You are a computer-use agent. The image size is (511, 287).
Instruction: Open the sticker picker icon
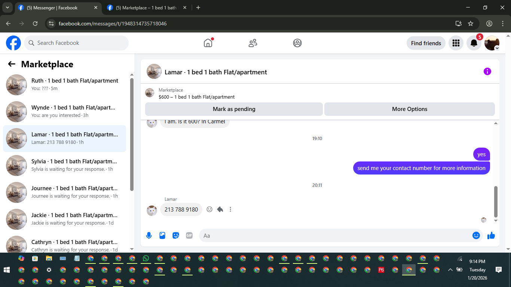(x=176, y=235)
